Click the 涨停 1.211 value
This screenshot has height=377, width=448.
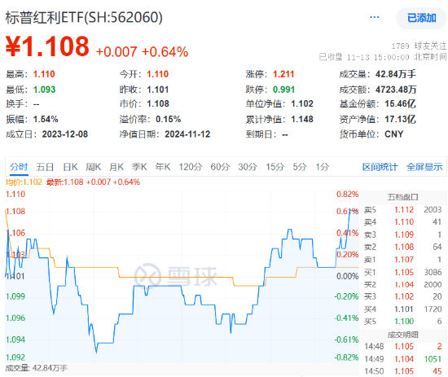(283, 74)
